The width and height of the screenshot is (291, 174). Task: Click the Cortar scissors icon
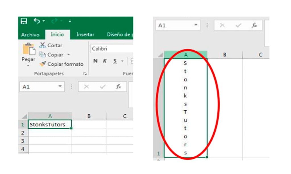43,45
